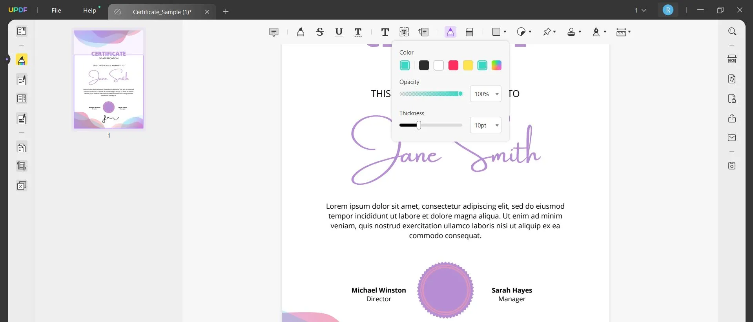Screen dimensions: 753x322
Task: Open the Help menu
Action: tap(89, 10)
